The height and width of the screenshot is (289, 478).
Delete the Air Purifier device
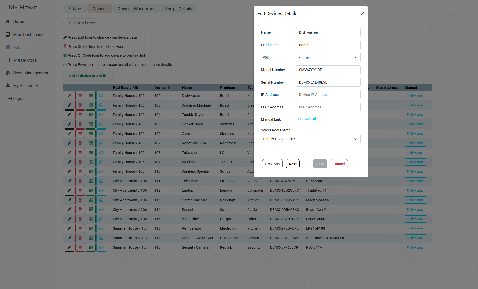(x=80, y=219)
